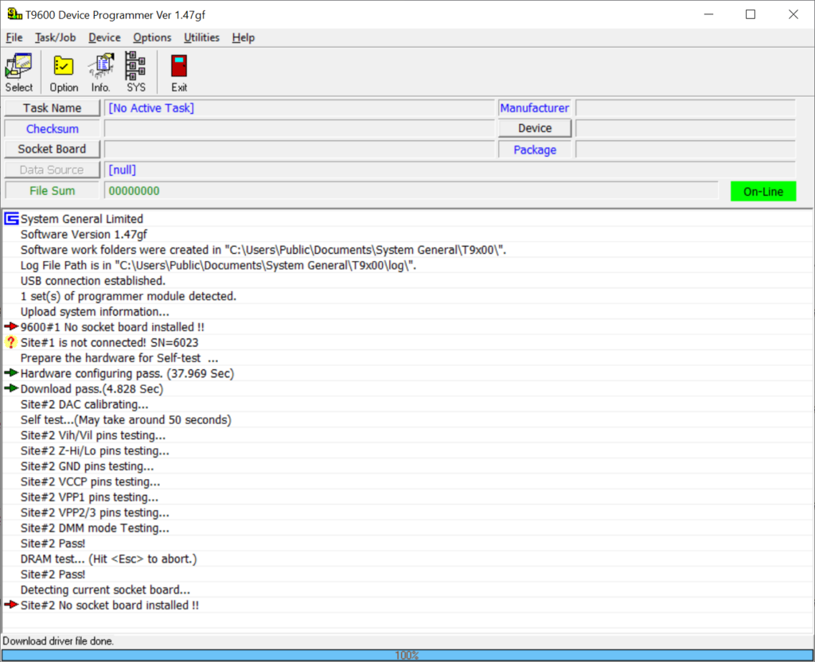This screenshot has height=662, width=815.
Task: Select "1 set(s) of programmer module detected." line
Action: click(128, 296)
